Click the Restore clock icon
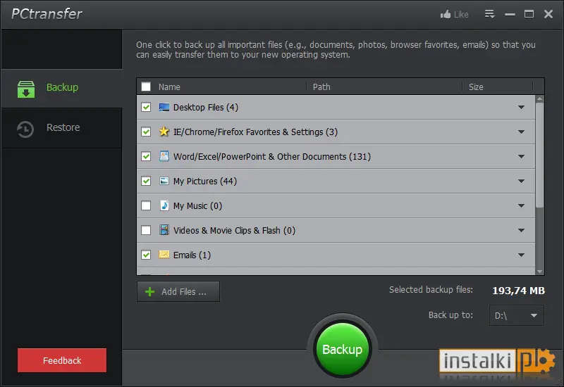 [x=25, y=129]
